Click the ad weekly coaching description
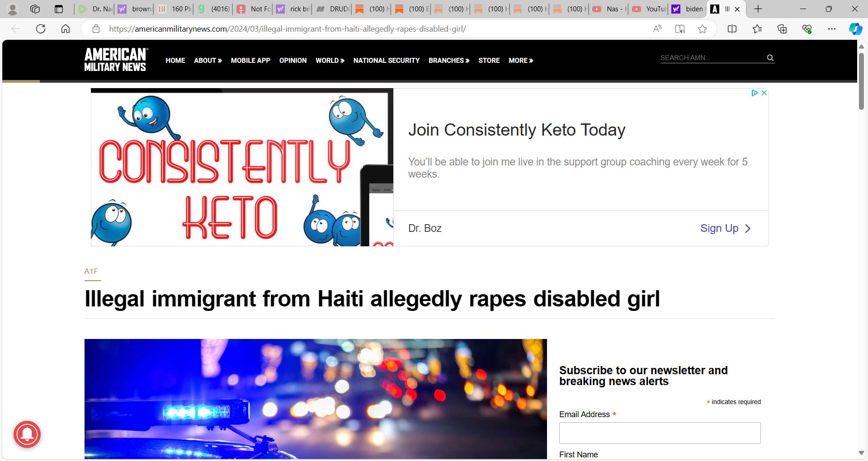Screen dimensions: 868x461 click(578, 168)
